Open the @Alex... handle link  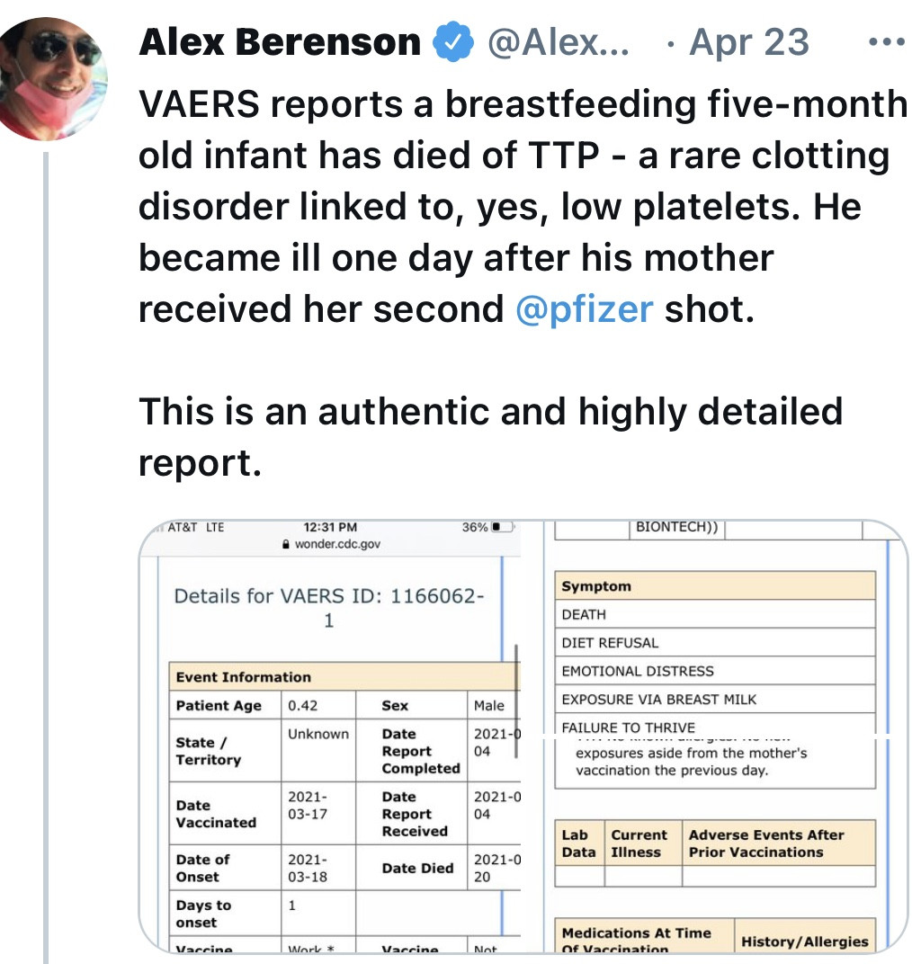[559, 43]
